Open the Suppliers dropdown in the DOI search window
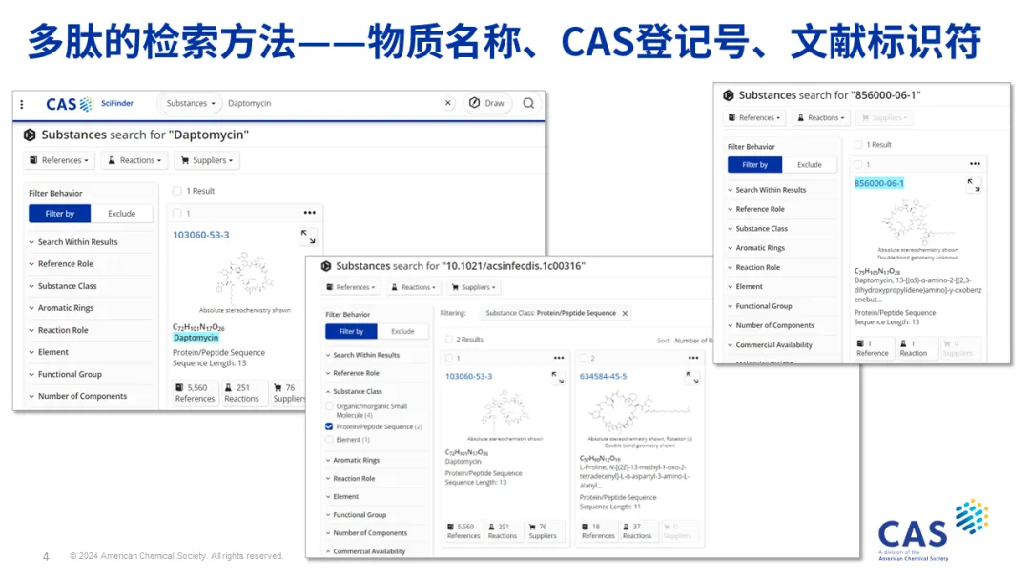Image resolution: width=1030 pixels, height=580 pixels. tap(474, 287)
